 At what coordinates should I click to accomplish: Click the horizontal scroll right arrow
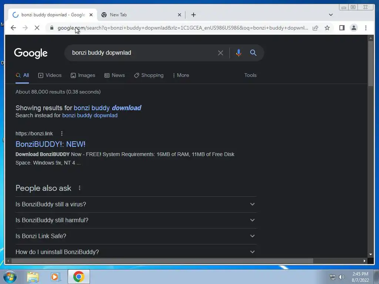(365, 261)
